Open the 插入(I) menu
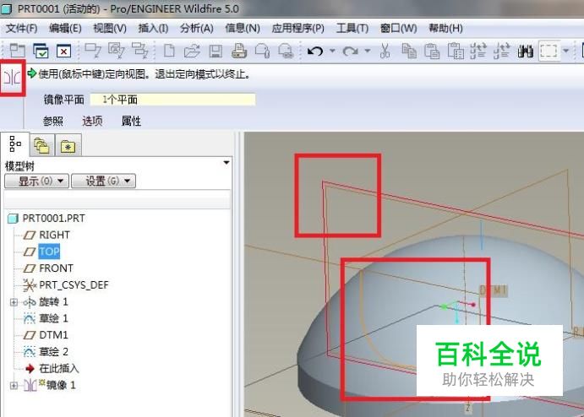The height and width of the screenshot is (417, 584). 153,28
